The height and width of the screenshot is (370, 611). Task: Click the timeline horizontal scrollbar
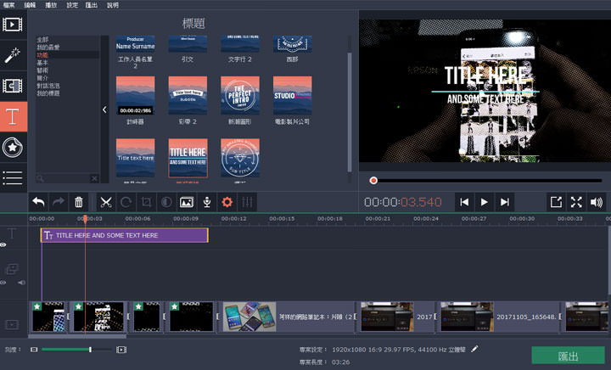pyautogui.click(x=77, y=337)
